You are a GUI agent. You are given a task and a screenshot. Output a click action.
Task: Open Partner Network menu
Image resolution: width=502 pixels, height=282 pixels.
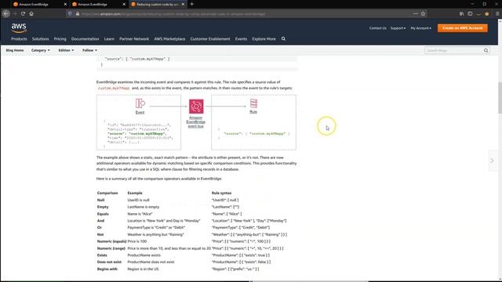pyautogui.click(x=134, y=38)
